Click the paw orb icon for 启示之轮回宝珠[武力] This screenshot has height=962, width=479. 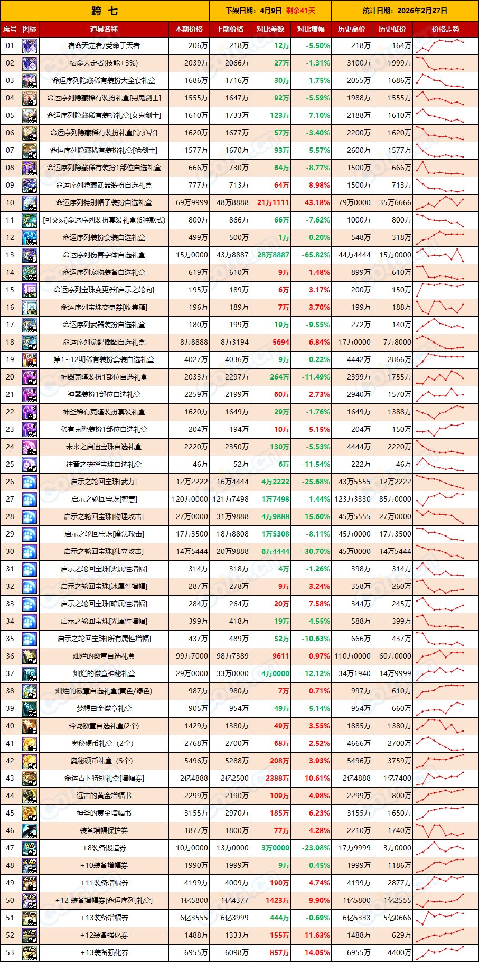30,482
